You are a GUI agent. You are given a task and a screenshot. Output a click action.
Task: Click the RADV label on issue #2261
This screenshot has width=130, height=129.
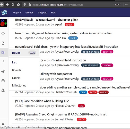click(x=93, y=92)
